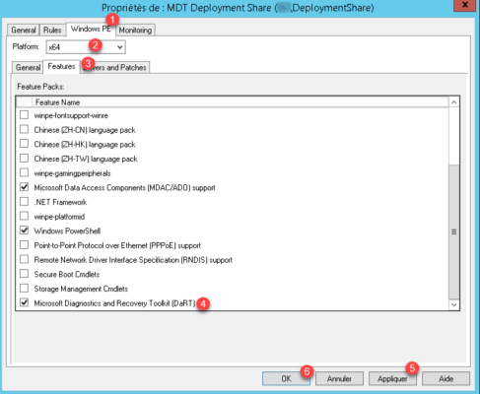480x394 pixels.
Task: Select Storage Management Cmdlets row text
Action: (81, 289)
